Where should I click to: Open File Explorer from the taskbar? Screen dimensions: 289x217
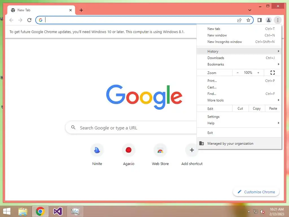click(23, 211)
